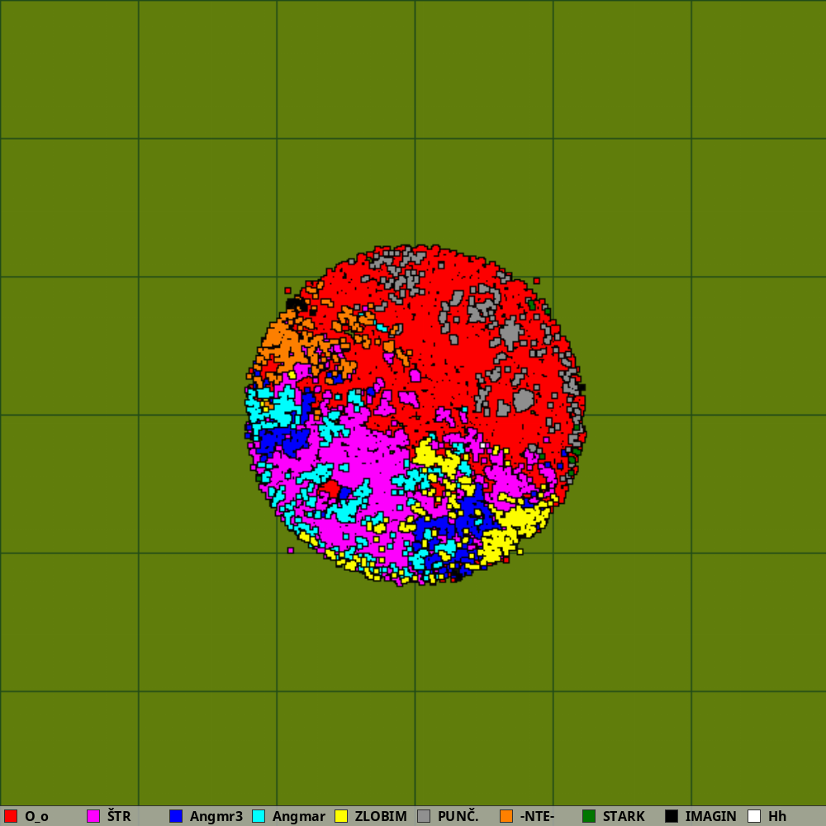Select the Angmar label in legend
826x826 pixels.
(299, 817)
